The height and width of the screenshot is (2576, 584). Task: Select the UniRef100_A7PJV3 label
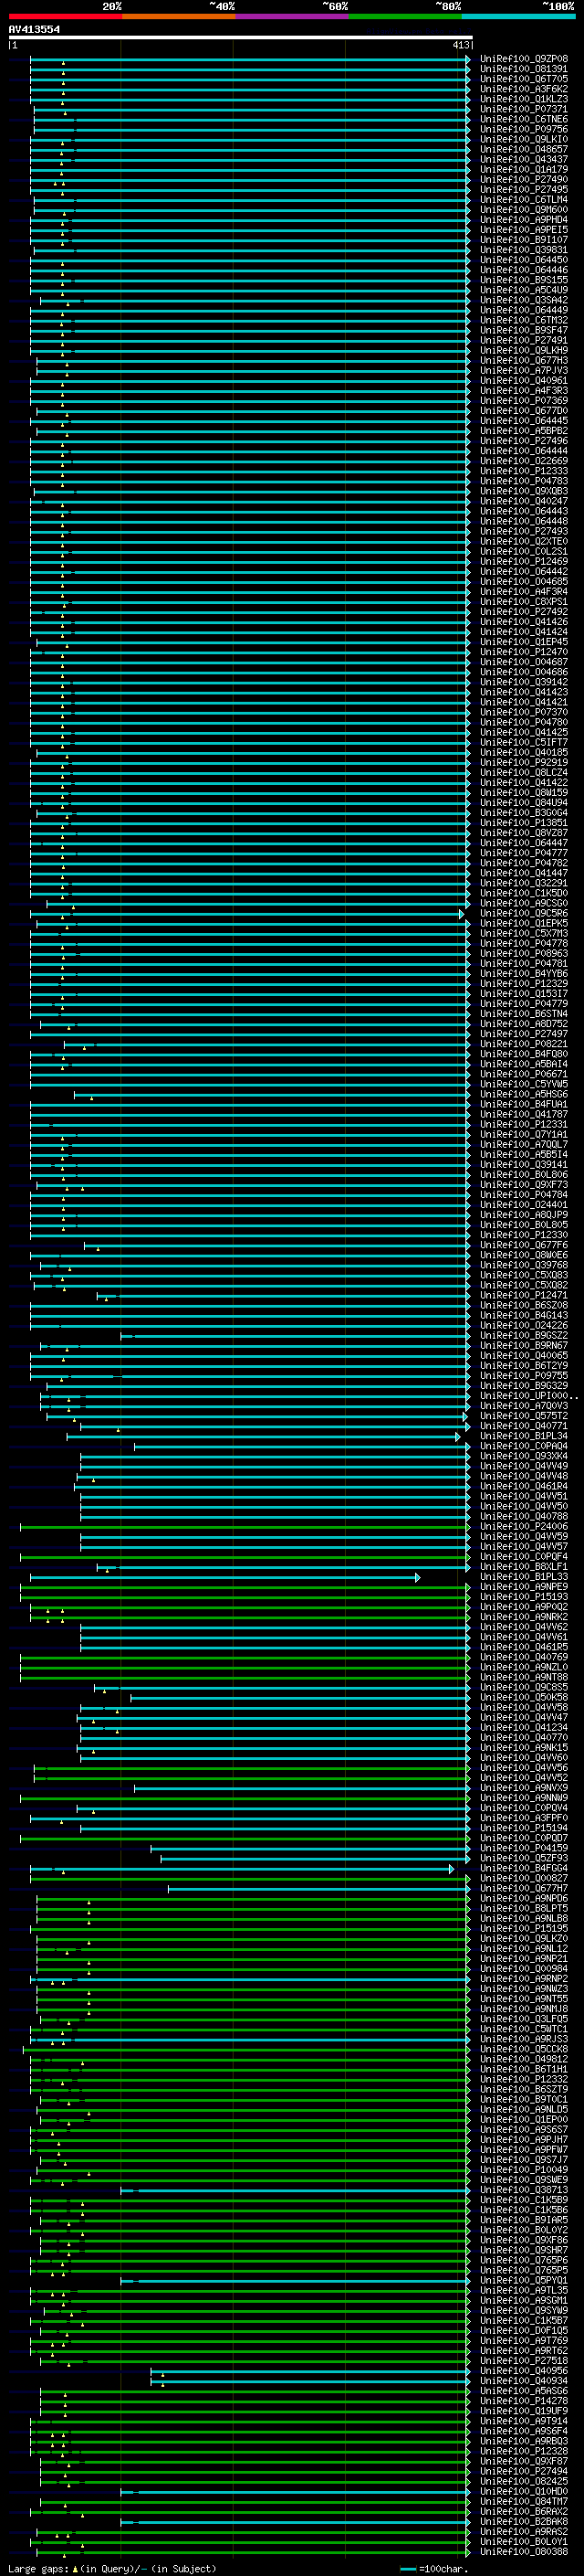523,370
